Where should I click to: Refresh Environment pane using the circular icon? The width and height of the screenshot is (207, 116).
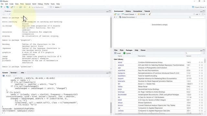pos(203,14)
